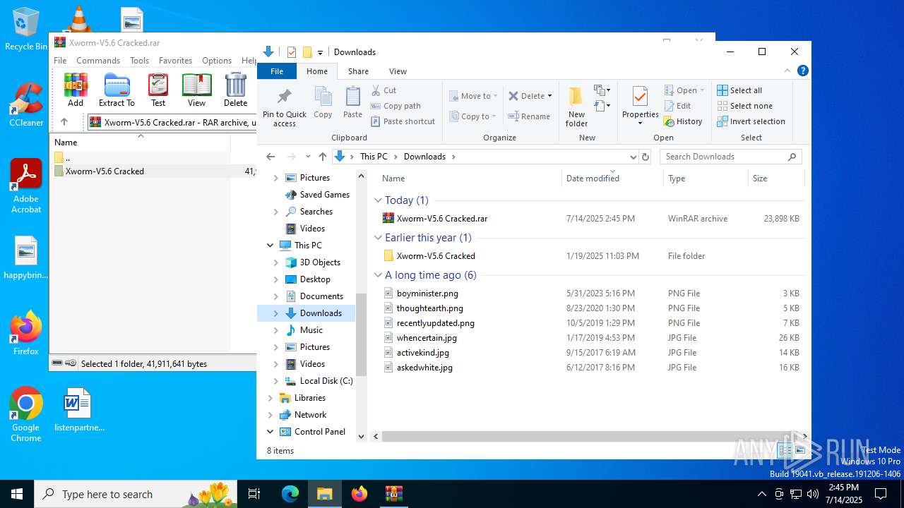Image resolution: width=904 pixels, height=508 pixels.
Task: Collapse the Earlier this year group
Action: (x=378, y=238)
